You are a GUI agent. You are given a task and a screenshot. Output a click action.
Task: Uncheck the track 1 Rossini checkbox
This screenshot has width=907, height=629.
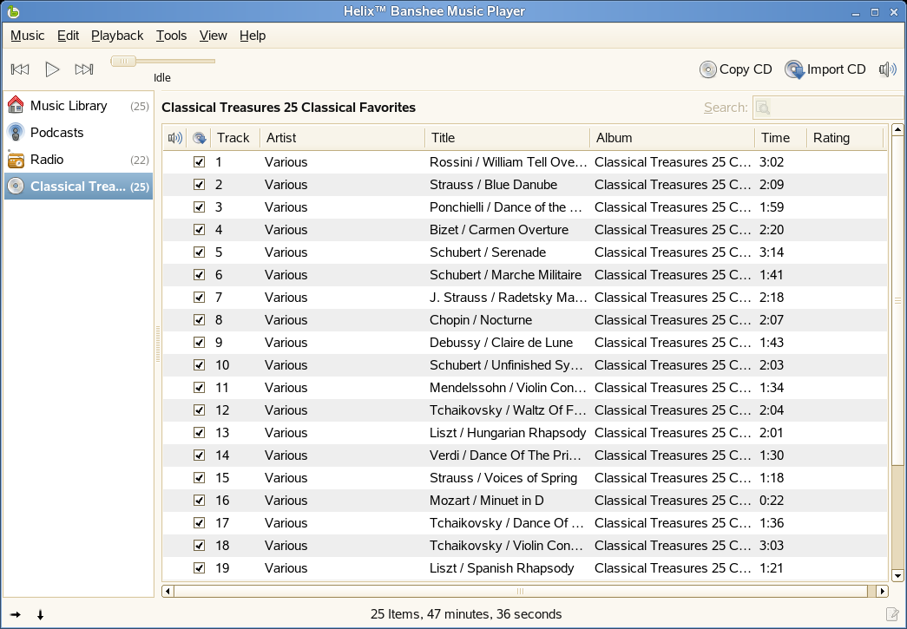click(x=199, y=162)
